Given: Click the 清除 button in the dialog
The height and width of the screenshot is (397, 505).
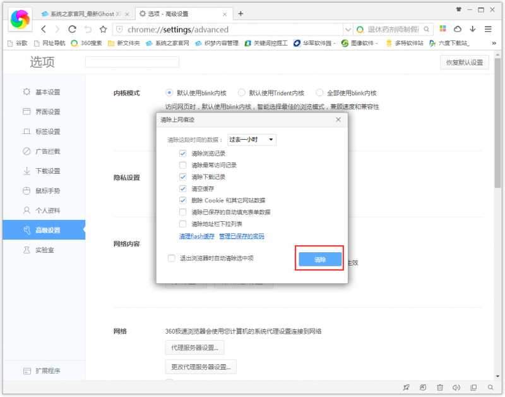Looking at the screenshot, I should [x=319, y=259].
